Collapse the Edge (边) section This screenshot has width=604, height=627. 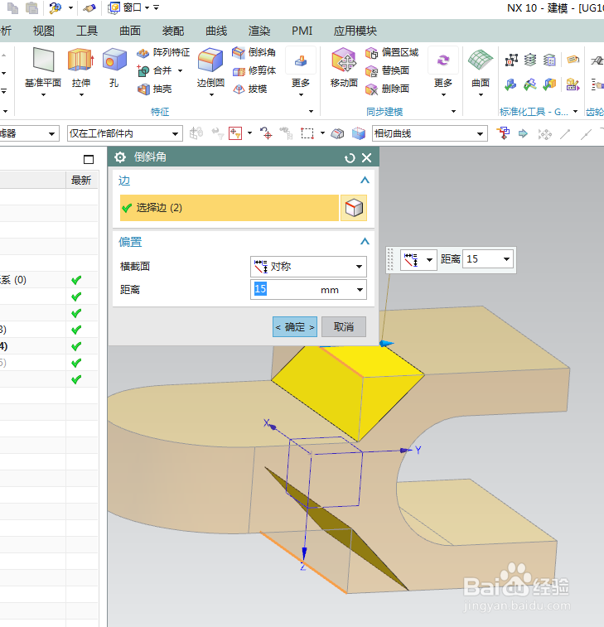[365, 181]
